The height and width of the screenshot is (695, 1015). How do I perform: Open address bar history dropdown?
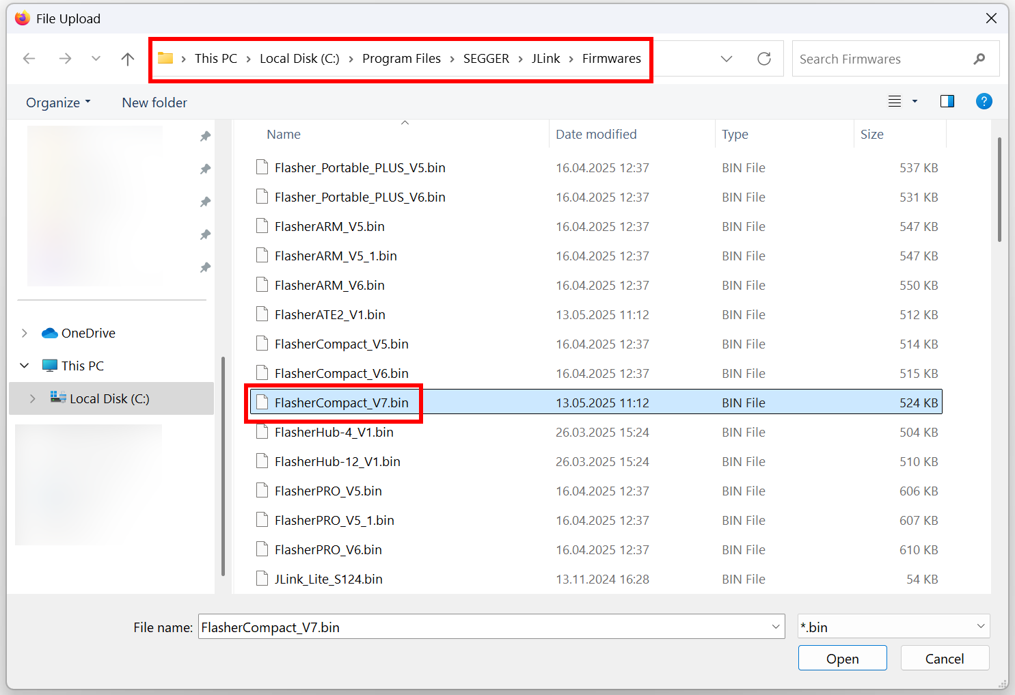click(x=727, y=59)
